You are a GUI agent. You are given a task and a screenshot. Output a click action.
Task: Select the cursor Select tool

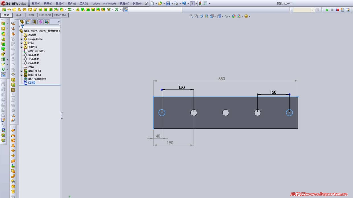pos(192,3)
